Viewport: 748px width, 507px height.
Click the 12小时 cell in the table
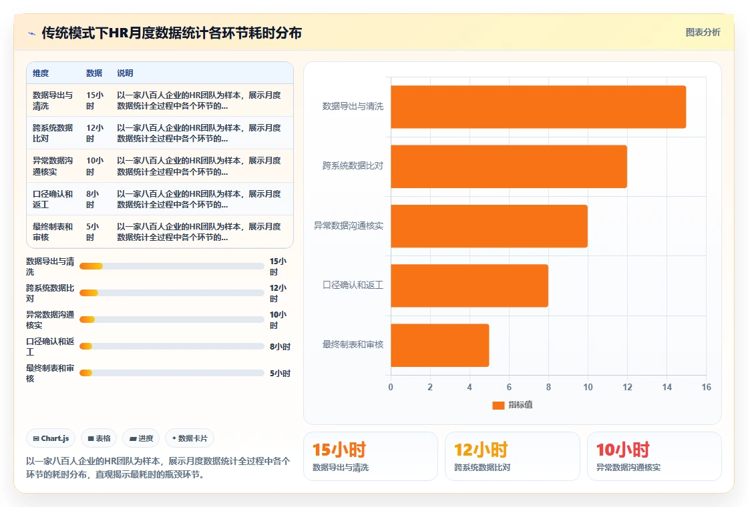[x=94, y=133]
